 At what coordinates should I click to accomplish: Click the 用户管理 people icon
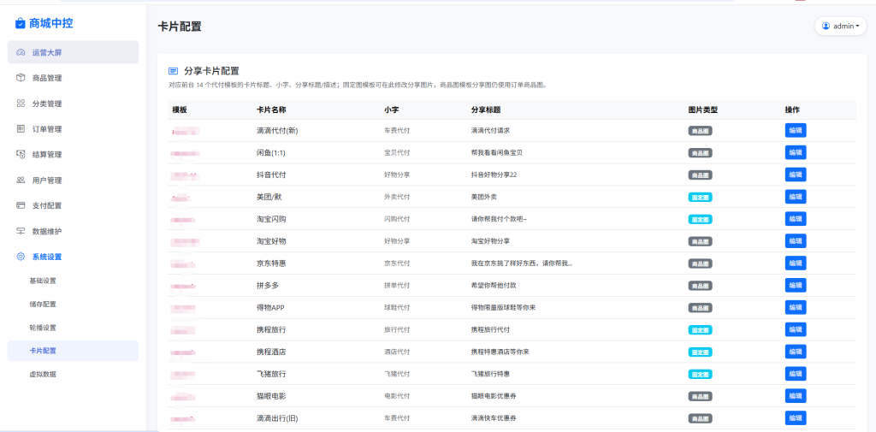point(21,180)
